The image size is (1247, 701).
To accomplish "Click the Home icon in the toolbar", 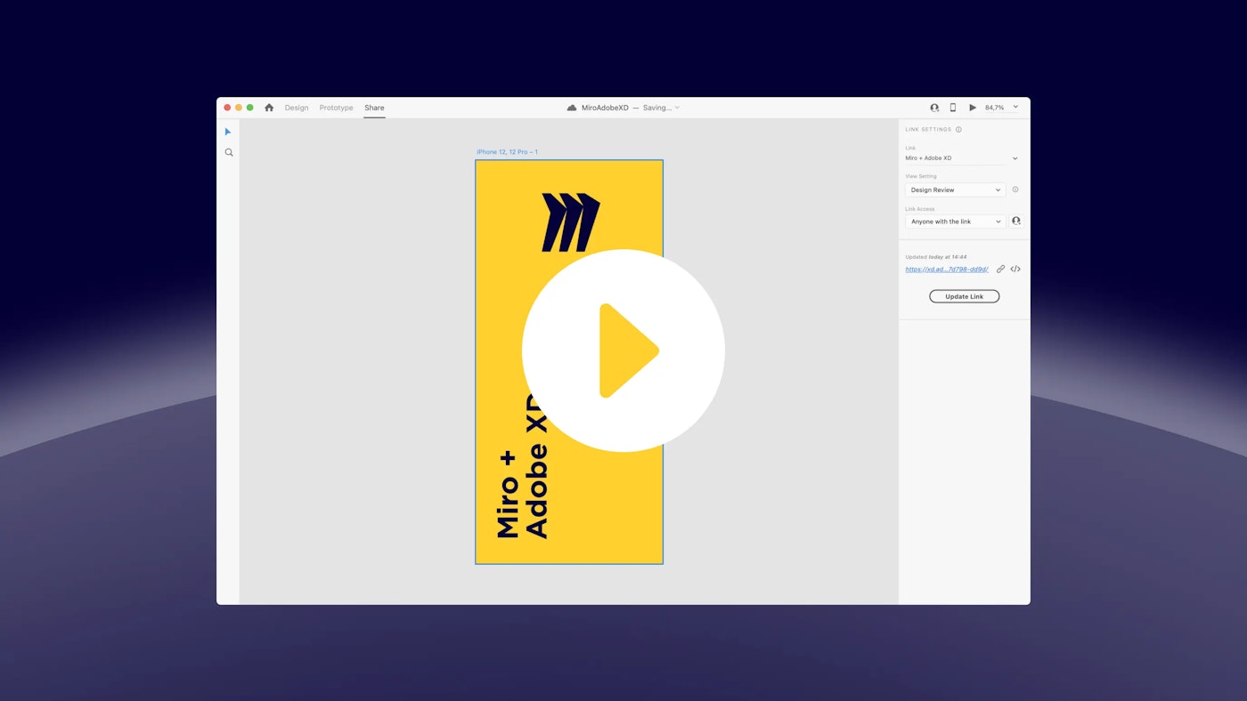I will (269, 108).
